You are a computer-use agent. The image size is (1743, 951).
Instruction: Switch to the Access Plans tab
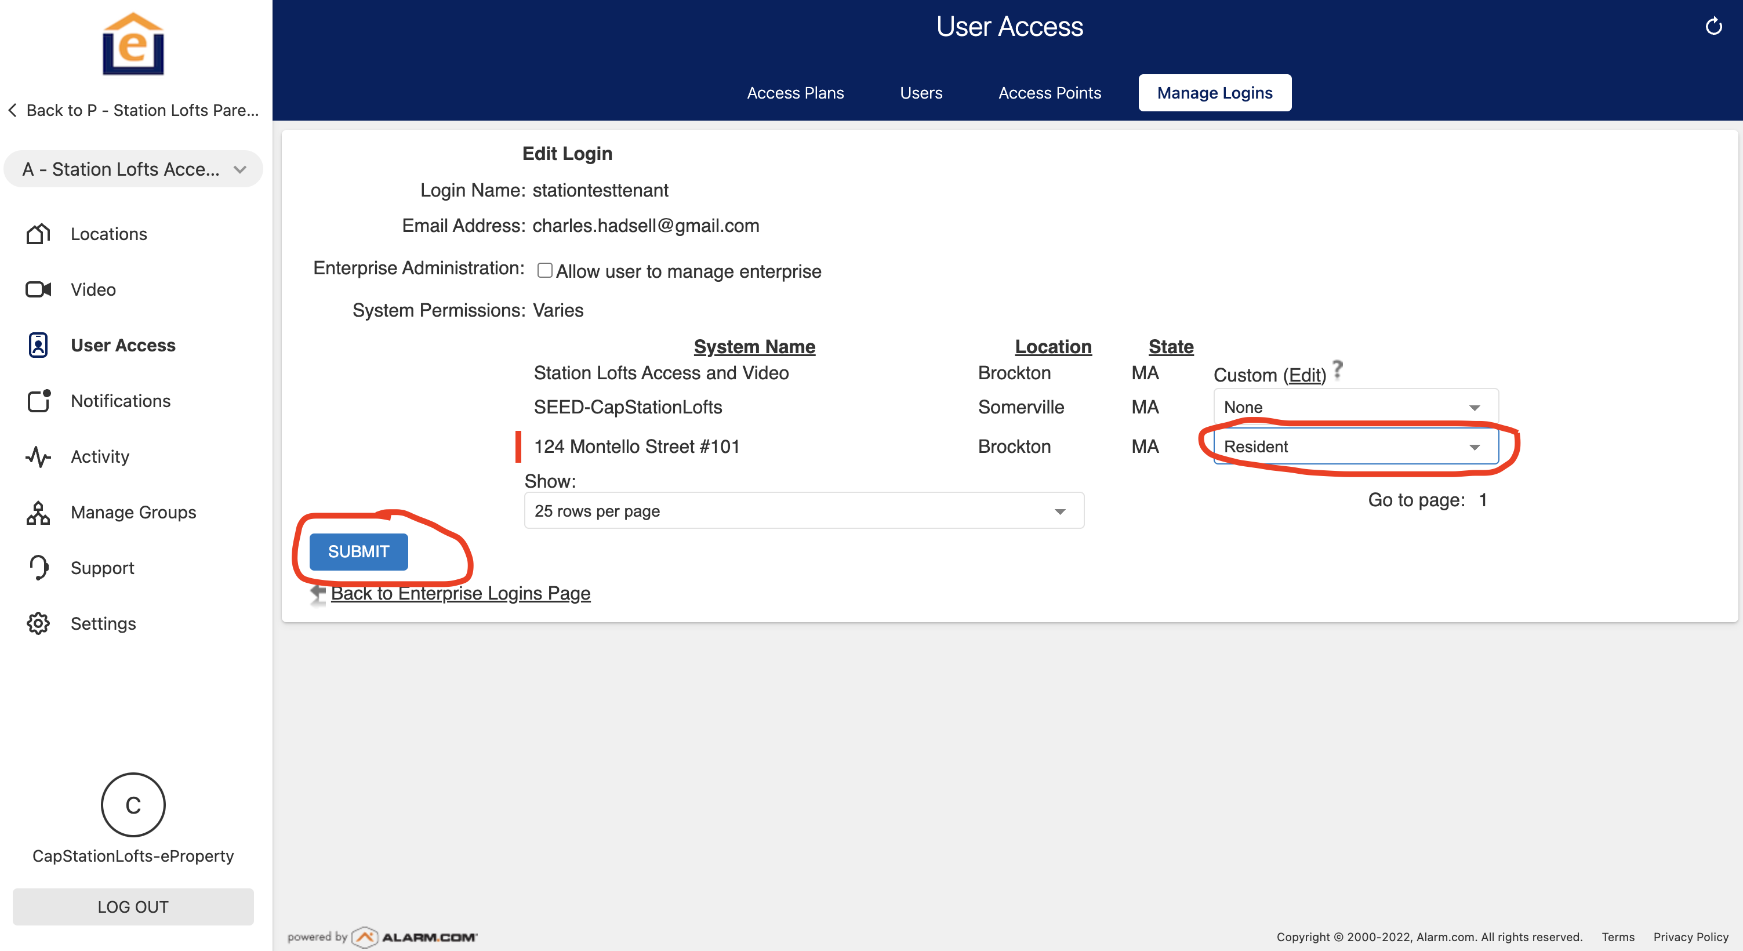(x=795, y=93)
